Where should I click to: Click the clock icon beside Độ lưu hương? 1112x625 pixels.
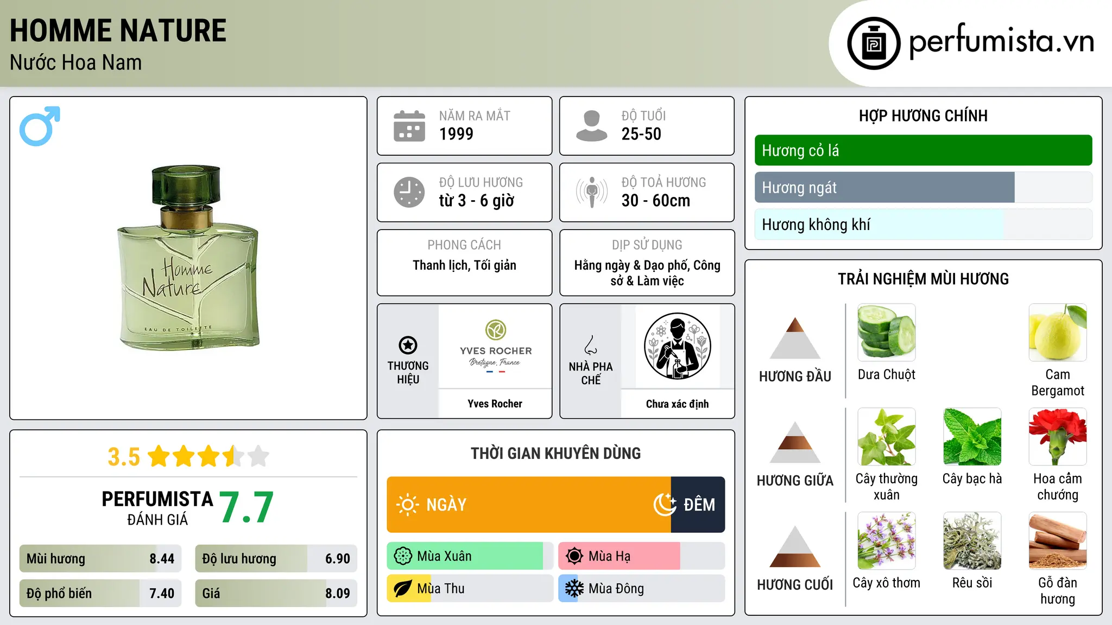[409, 192]
